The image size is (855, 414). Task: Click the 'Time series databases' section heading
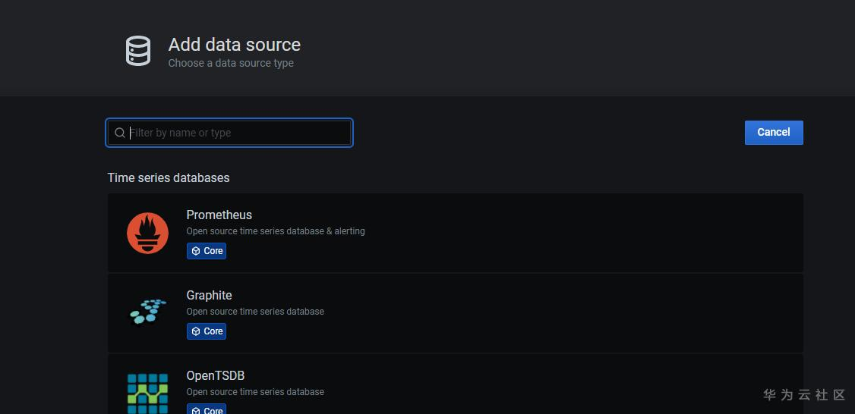tap(169, 177)
